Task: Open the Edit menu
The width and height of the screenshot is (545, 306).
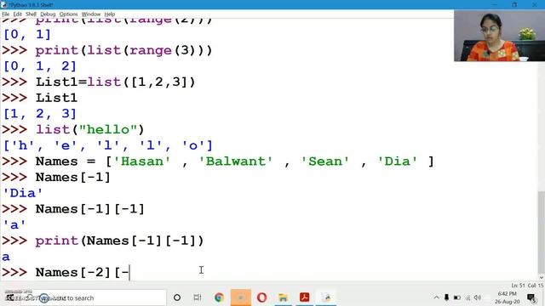Action: coord(17,14)
